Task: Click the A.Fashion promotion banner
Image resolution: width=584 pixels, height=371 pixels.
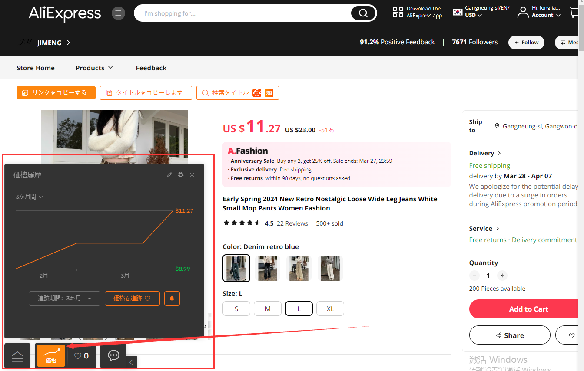Action: tap(337, 164)
